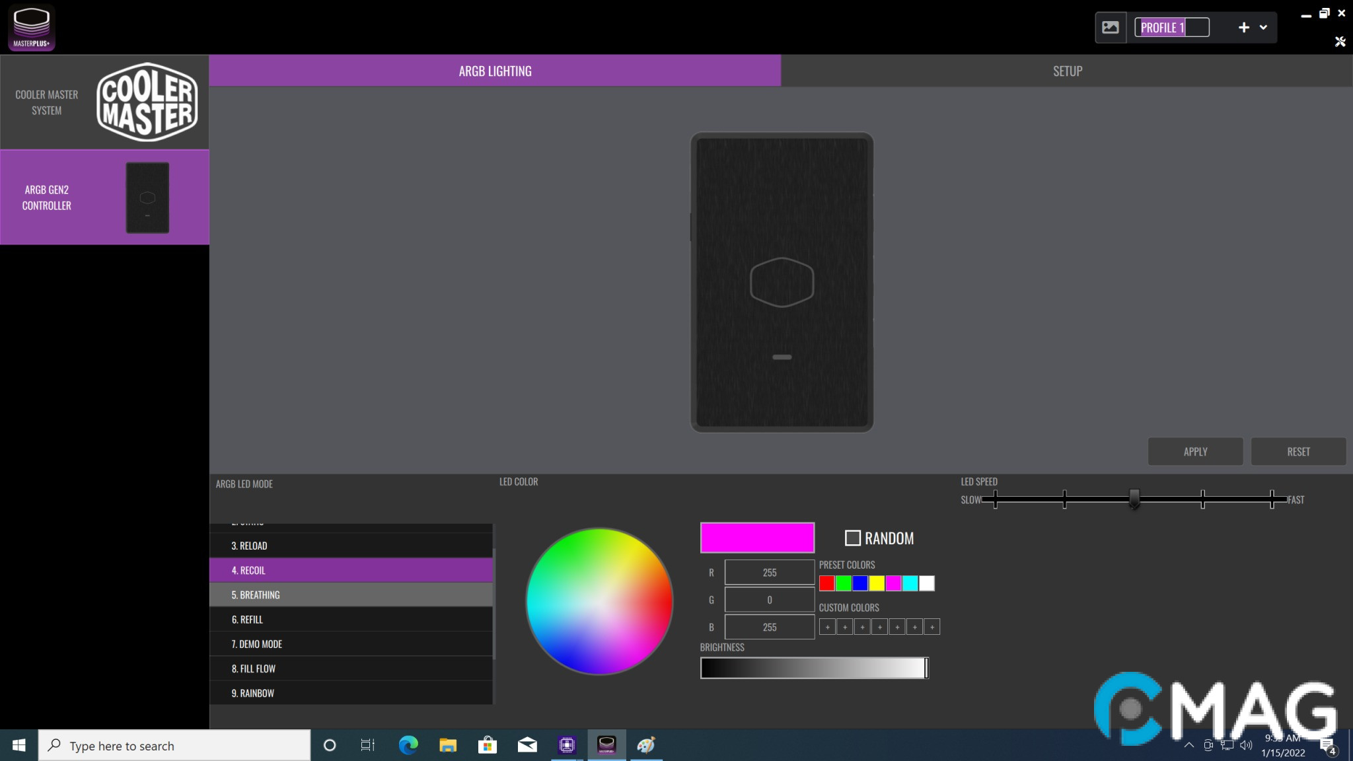Screen dimensions: 1353x761
Task: Select the ARGB Gen2 Controller device thumbnail
Action: (147, 198)
